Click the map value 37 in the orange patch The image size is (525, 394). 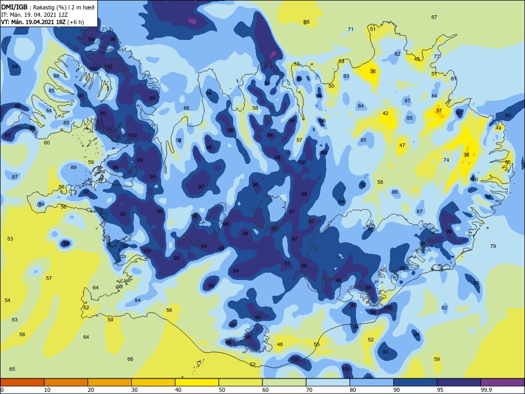(438, 110)
